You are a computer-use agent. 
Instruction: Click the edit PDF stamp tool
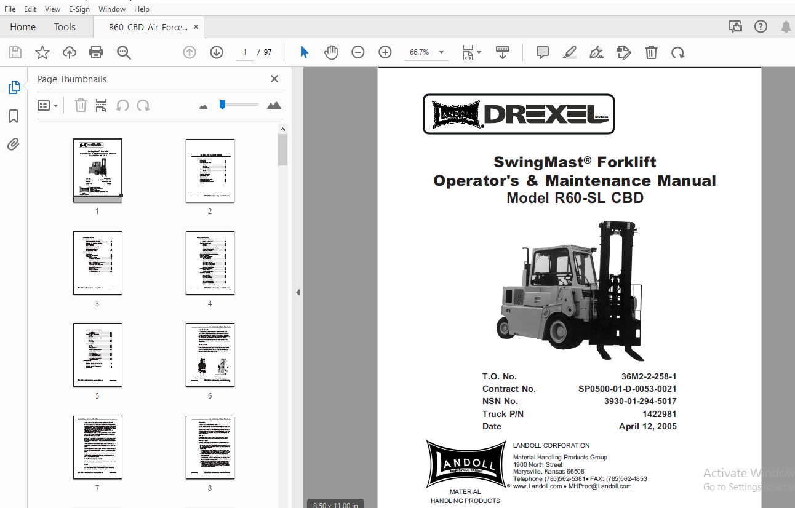coord(623,52)
